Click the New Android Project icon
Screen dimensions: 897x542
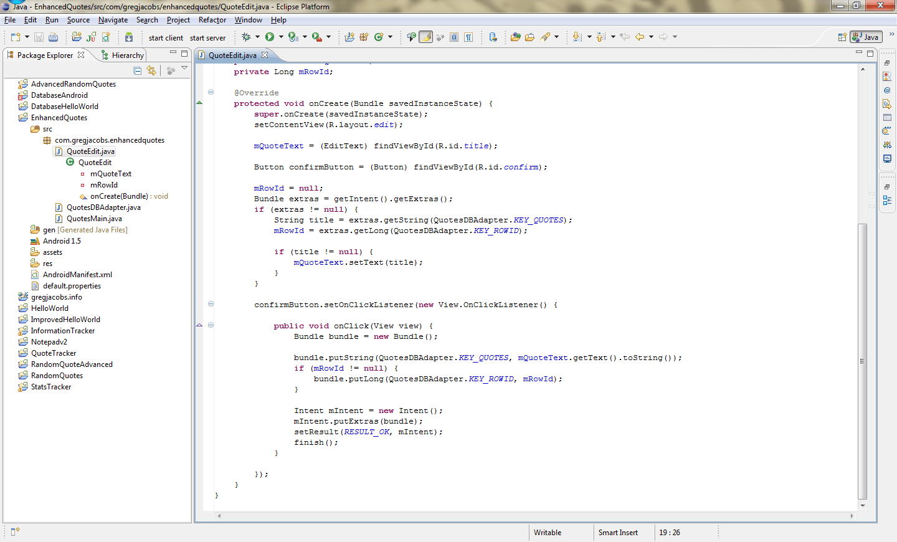pyautogui.click(x=77, y=37)
